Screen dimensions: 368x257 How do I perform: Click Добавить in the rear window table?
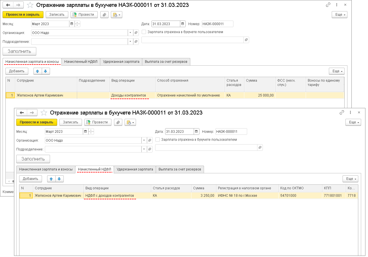point(17,71)
